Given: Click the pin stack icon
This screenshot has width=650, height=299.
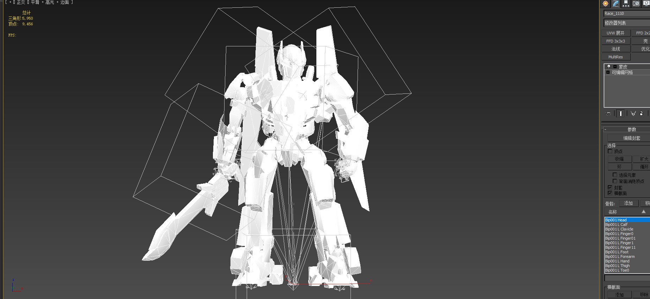Looking at the screenshot, I should (x=608, y=113).
